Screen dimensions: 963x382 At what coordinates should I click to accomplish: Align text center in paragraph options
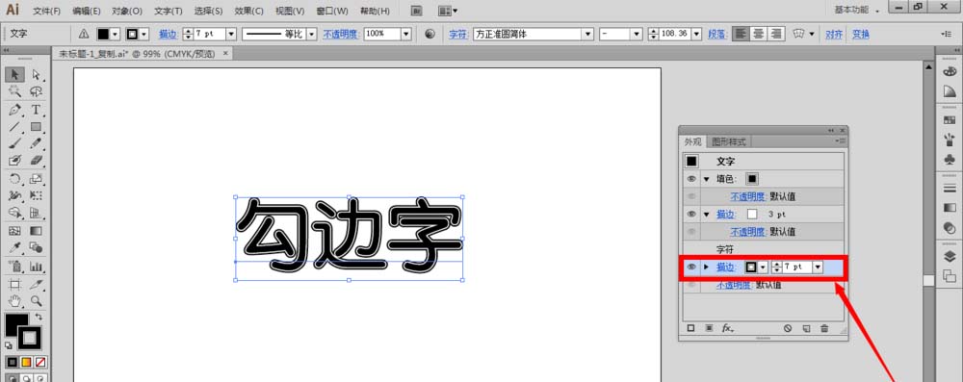[759, 35]
